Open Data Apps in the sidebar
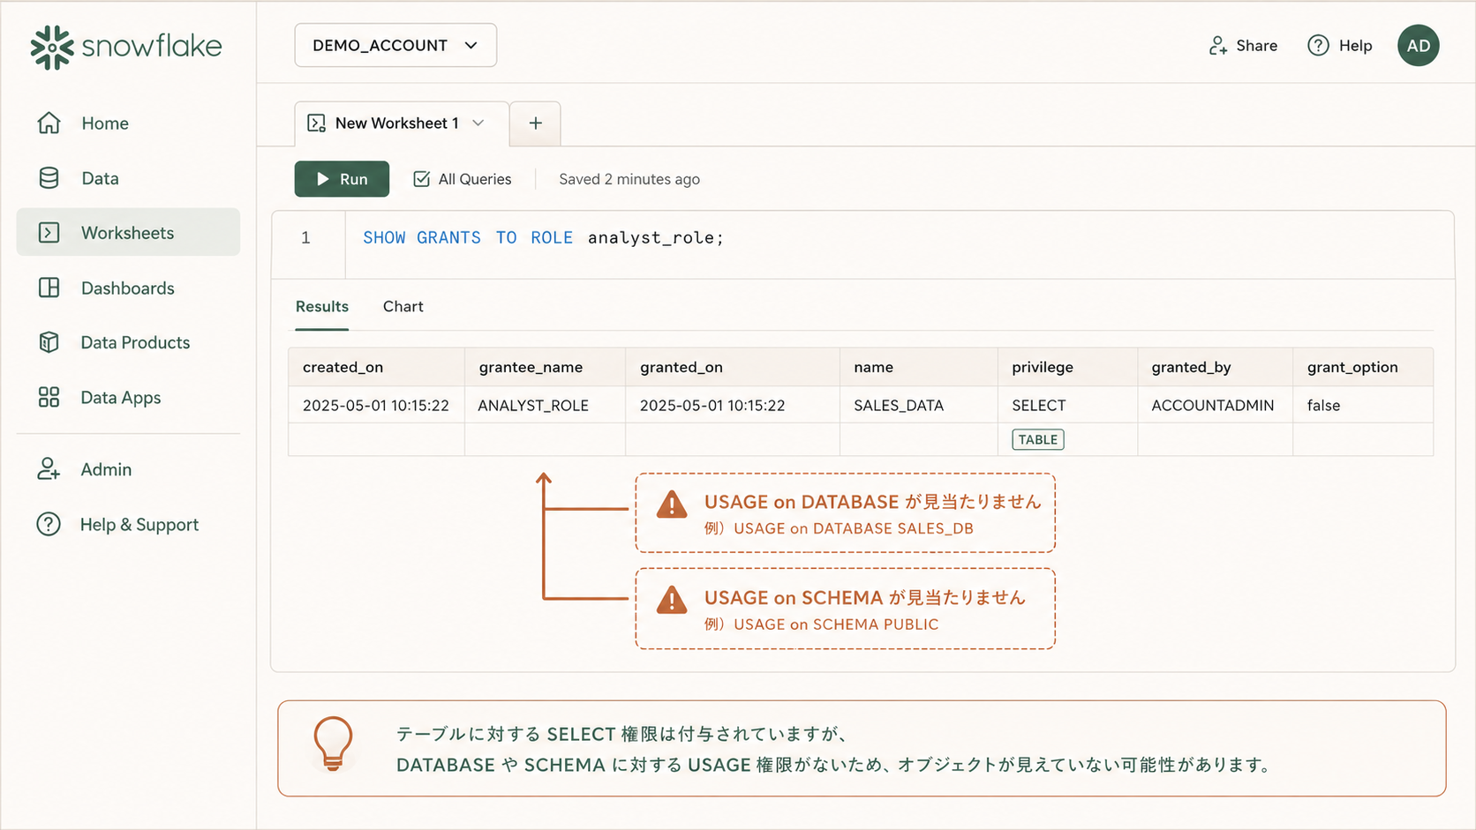The width and height of the screenshot is (1476, 830). click(128, 397)
